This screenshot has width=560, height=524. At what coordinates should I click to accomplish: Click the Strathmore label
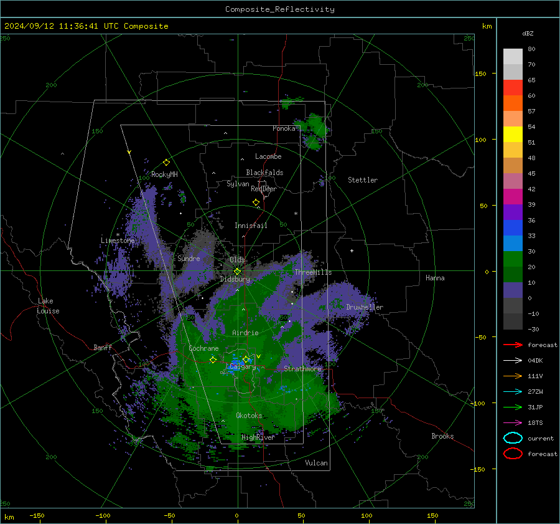[x=303, y=369]
